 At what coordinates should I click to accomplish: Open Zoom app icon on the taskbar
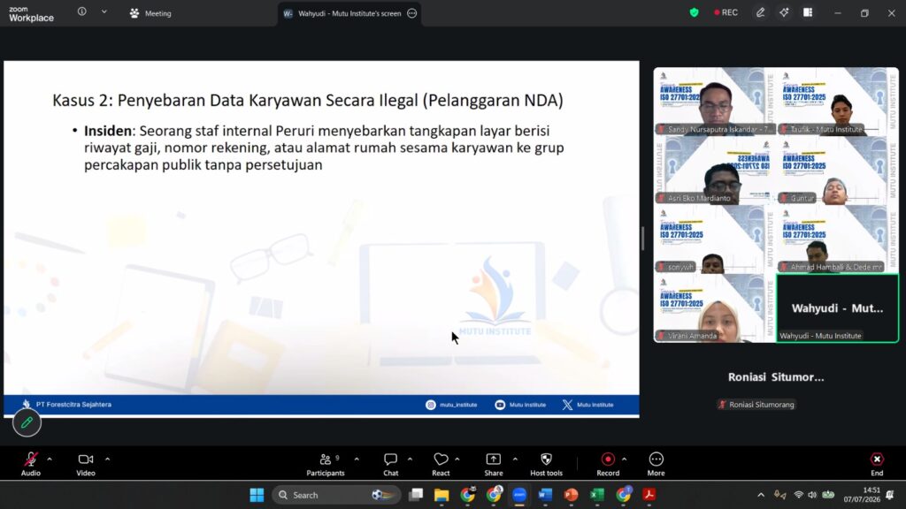[519, 495]
